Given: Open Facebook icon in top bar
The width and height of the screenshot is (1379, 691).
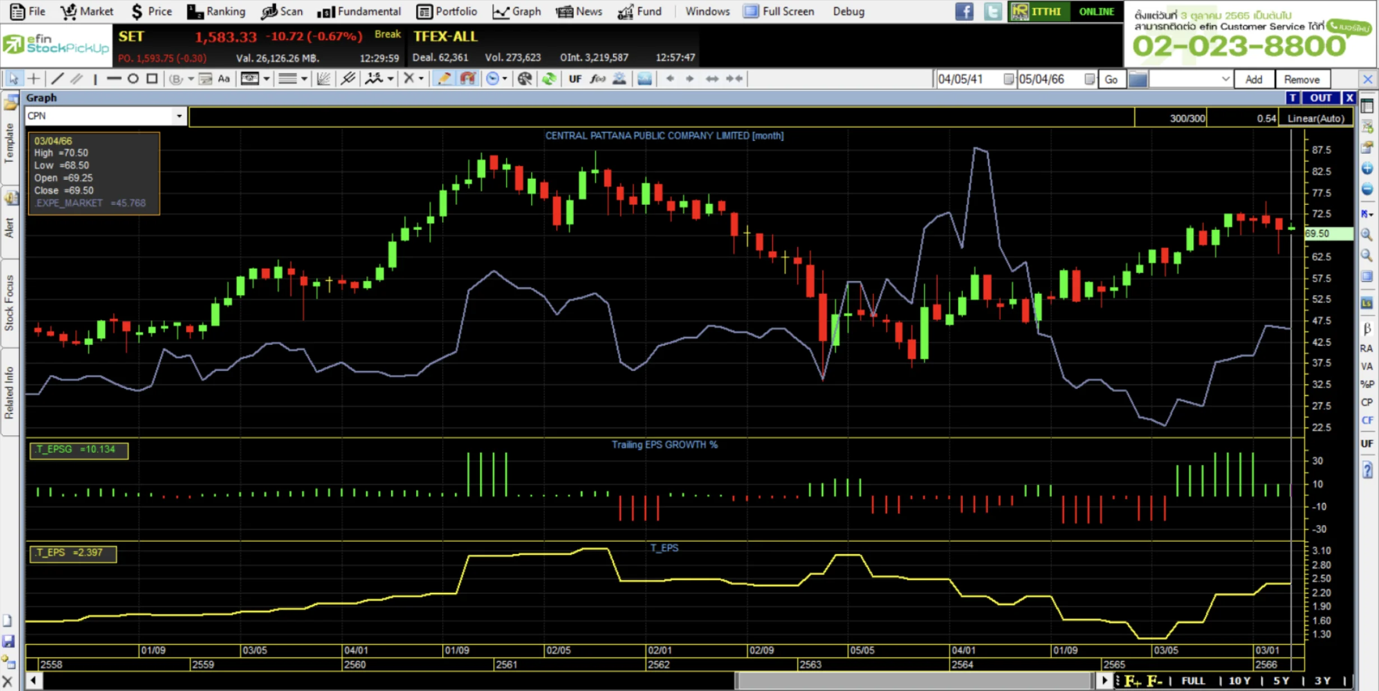Looking at the screenshot, I should [964, 11].
